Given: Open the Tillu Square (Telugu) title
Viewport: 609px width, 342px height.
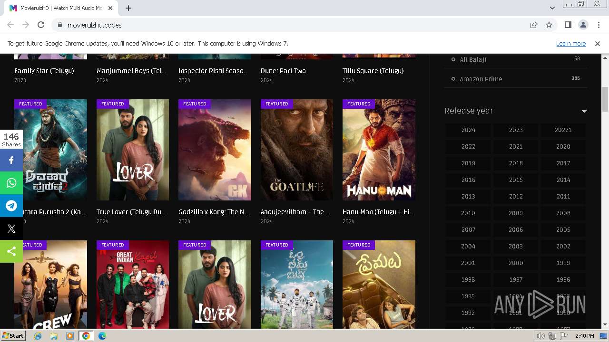Looking at the screenshot, I should [x=373, y=71].
